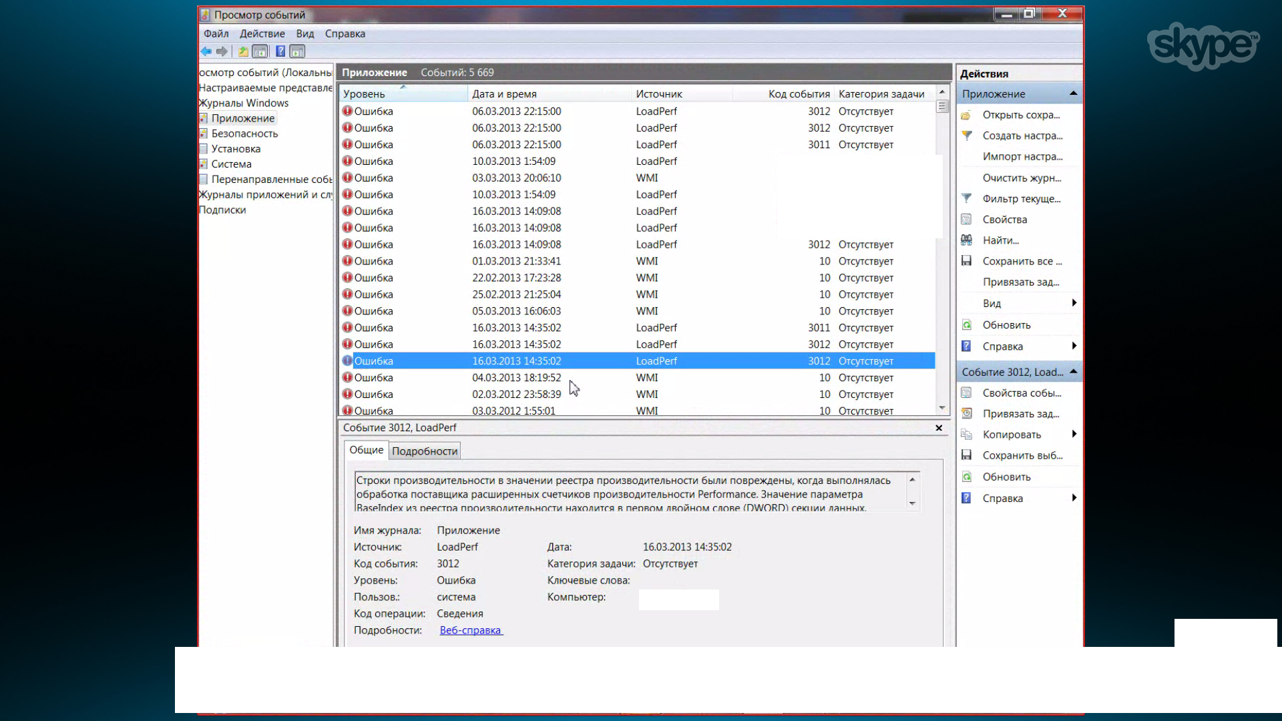
Task: Expand the Справка submenu arrow under Событие 3012
Action: (1074, 498)
